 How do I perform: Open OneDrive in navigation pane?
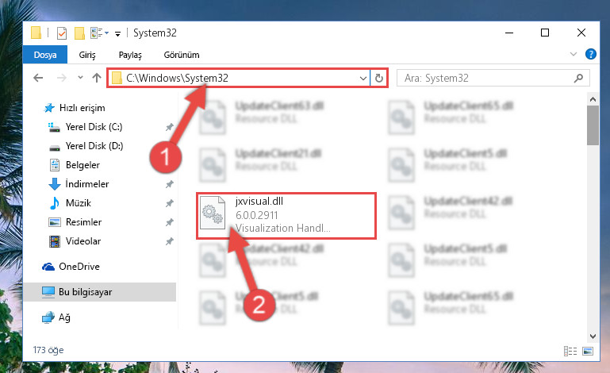79,267
